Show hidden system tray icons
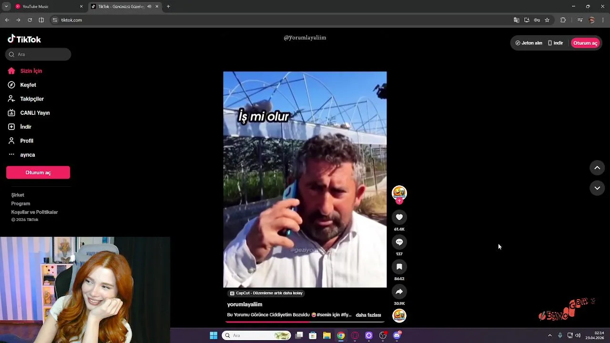 (x=549, y=335)
